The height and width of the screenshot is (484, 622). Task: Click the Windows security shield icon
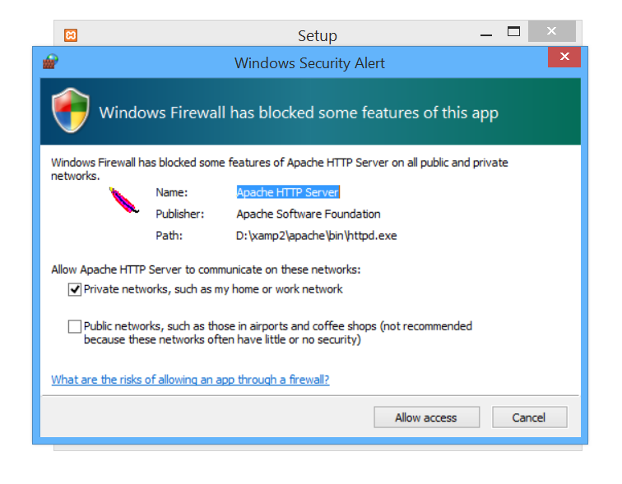tap(70, 111)
